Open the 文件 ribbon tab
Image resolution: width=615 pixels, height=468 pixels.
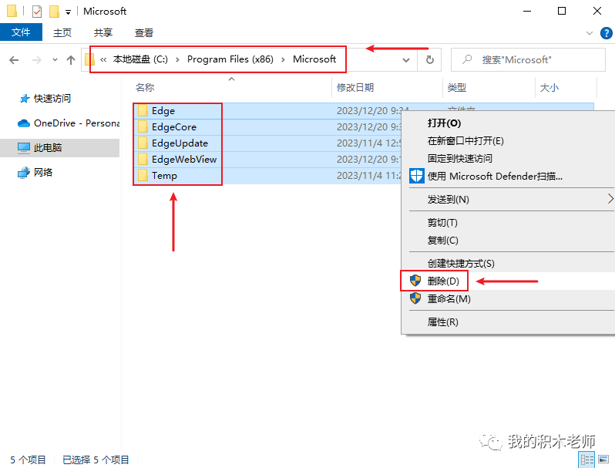pyautogui.click(x=21, y=32)
